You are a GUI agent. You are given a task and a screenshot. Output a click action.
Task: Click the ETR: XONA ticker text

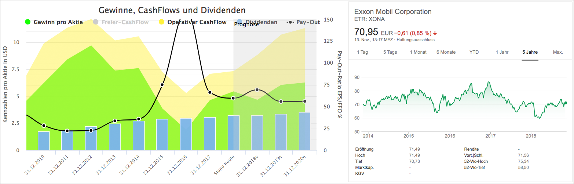369,19
